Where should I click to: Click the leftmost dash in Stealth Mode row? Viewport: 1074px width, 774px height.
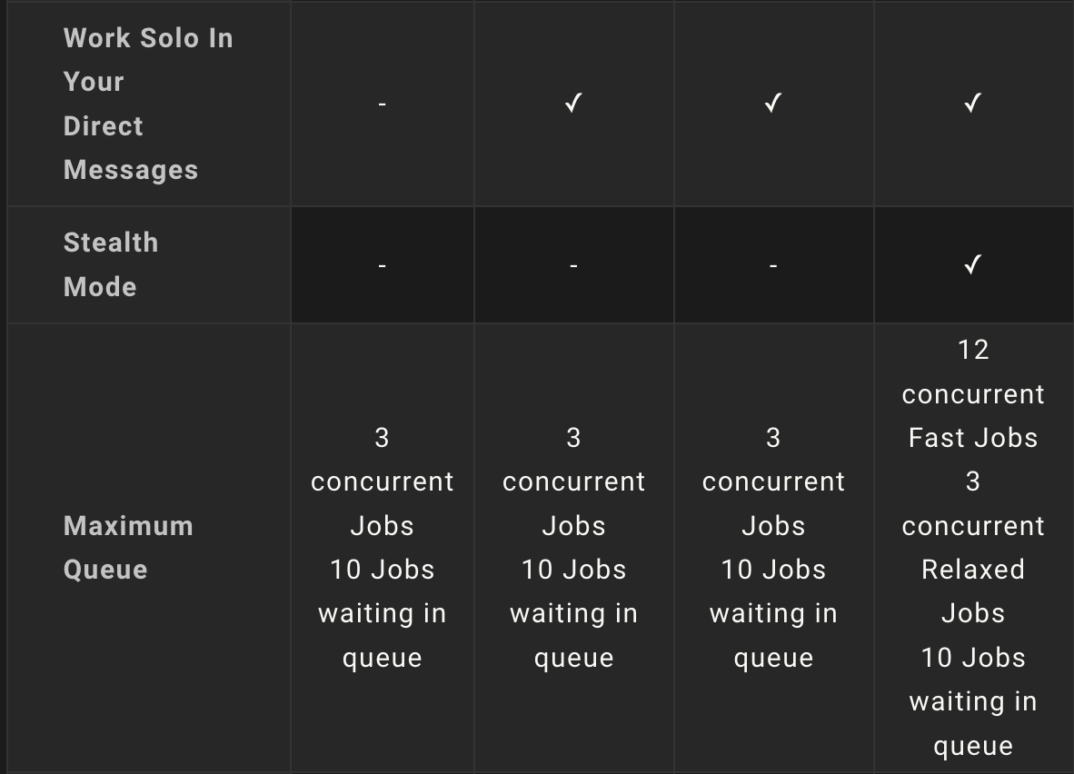(x=382, y=265)
